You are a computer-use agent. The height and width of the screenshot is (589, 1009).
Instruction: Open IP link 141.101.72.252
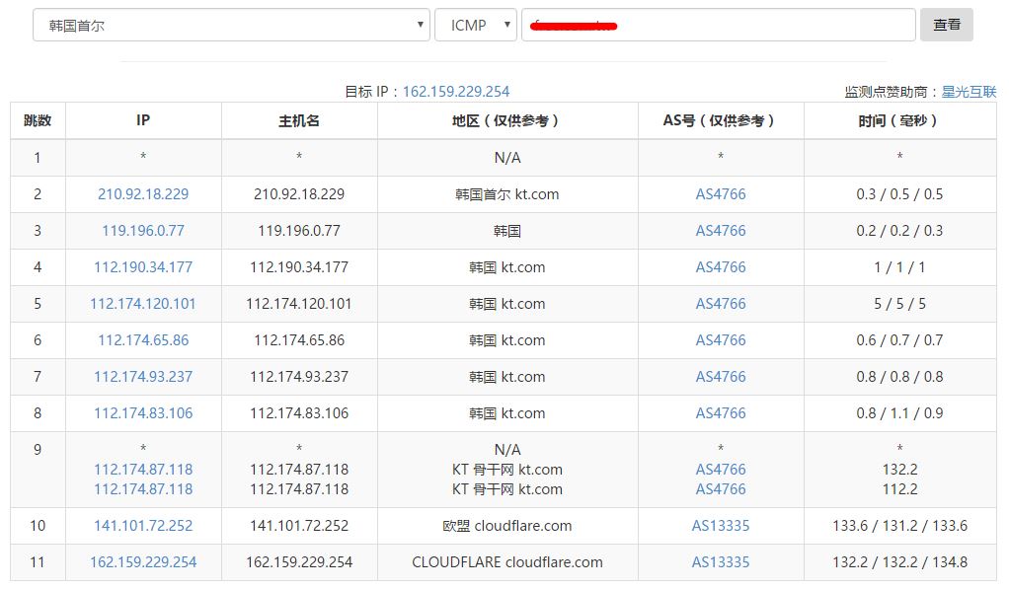tap(143, 526)
